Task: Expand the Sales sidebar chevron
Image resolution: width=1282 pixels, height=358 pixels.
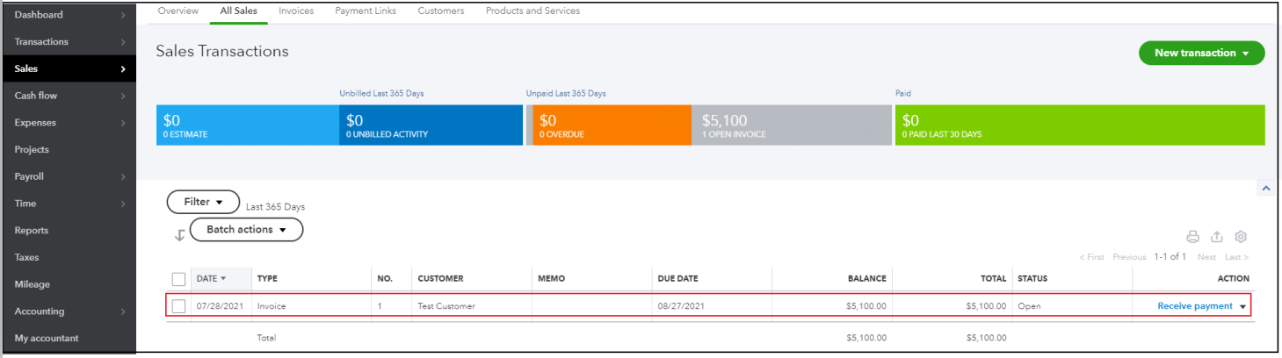Action: click(x=123, y=69)
